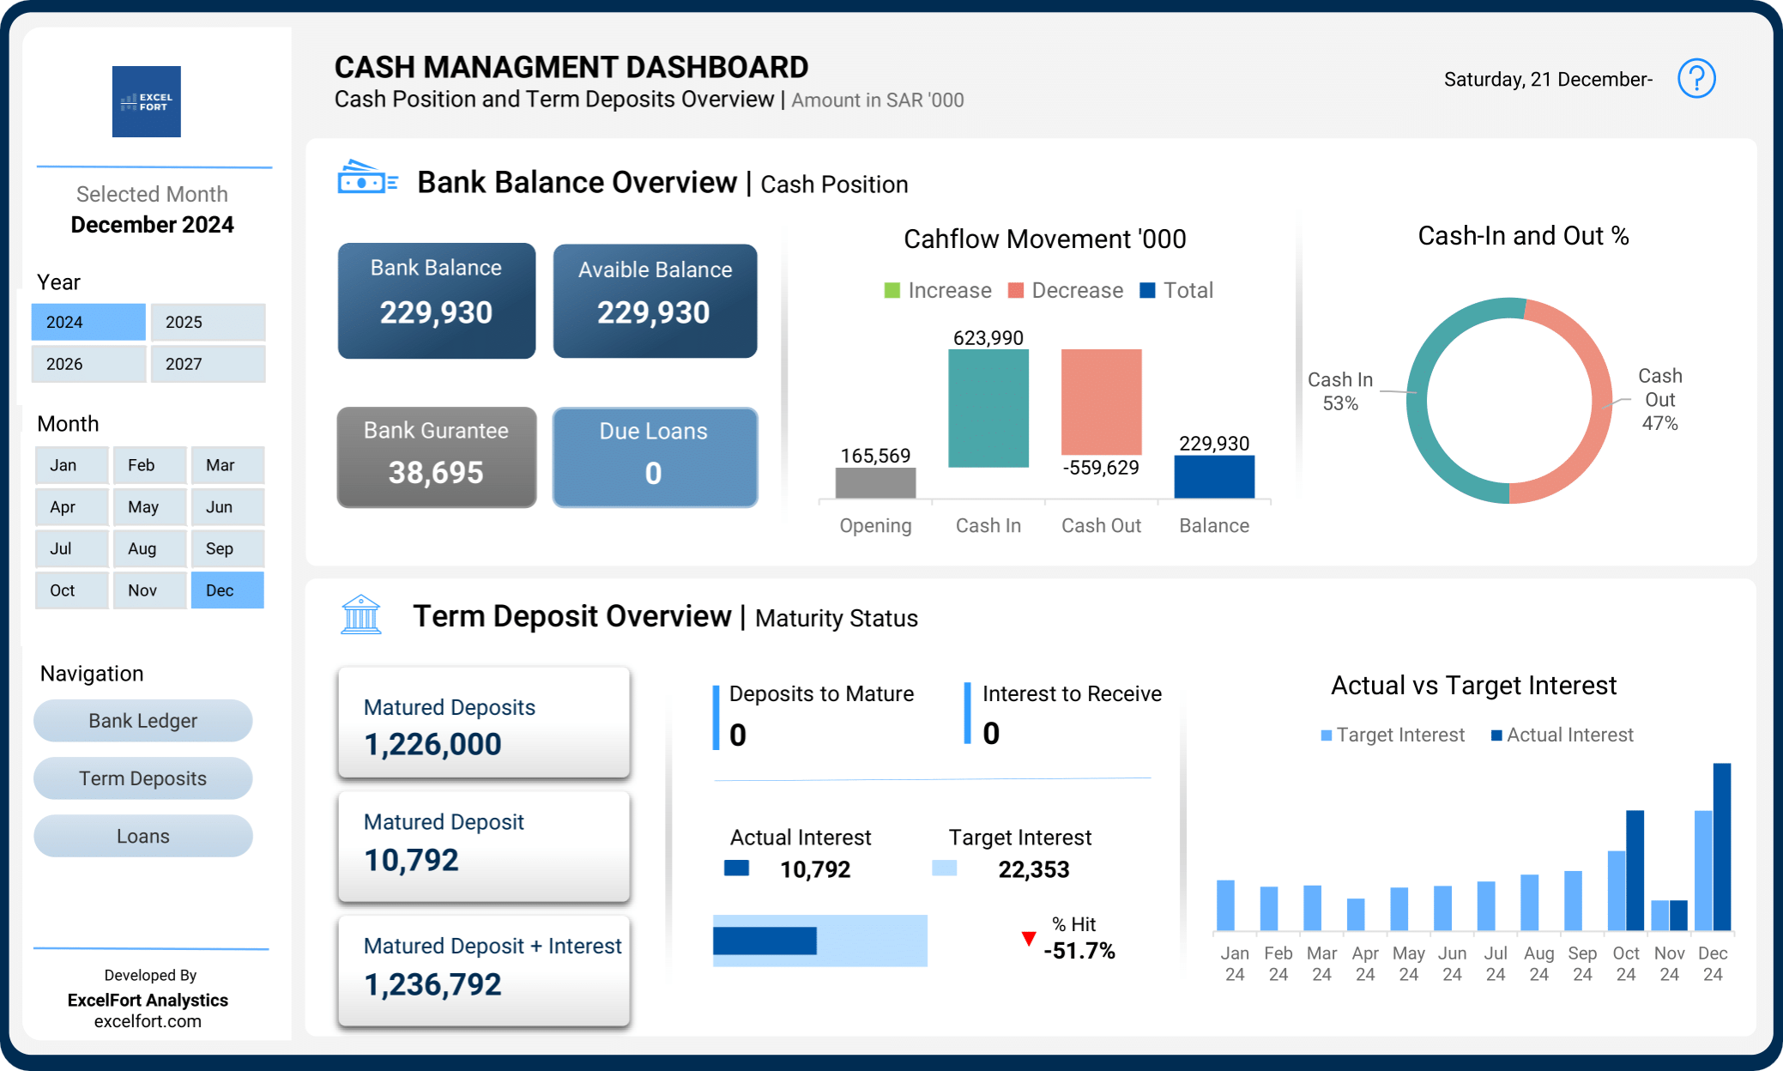The image size is (1783, 1071).
Task: Click the ExcelFort logo in the sidebar
Action: point(146,100)
